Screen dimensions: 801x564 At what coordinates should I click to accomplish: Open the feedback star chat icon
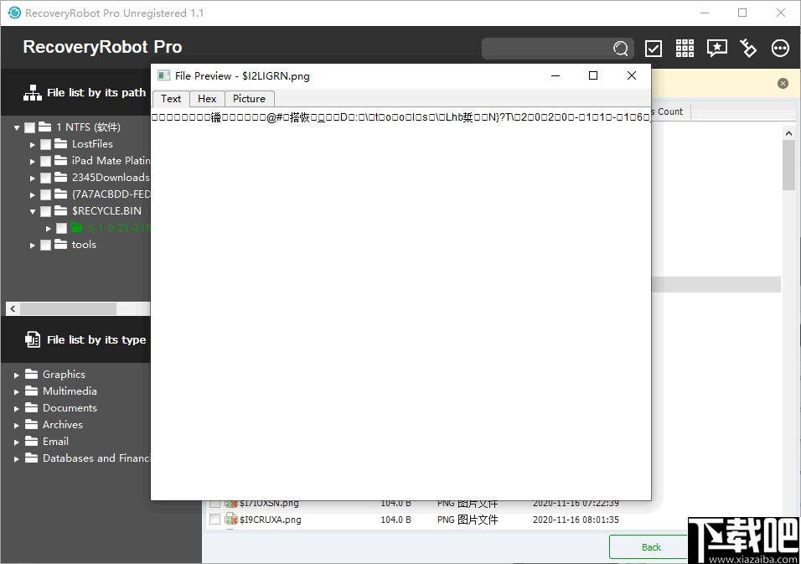[x=716, y=49]
